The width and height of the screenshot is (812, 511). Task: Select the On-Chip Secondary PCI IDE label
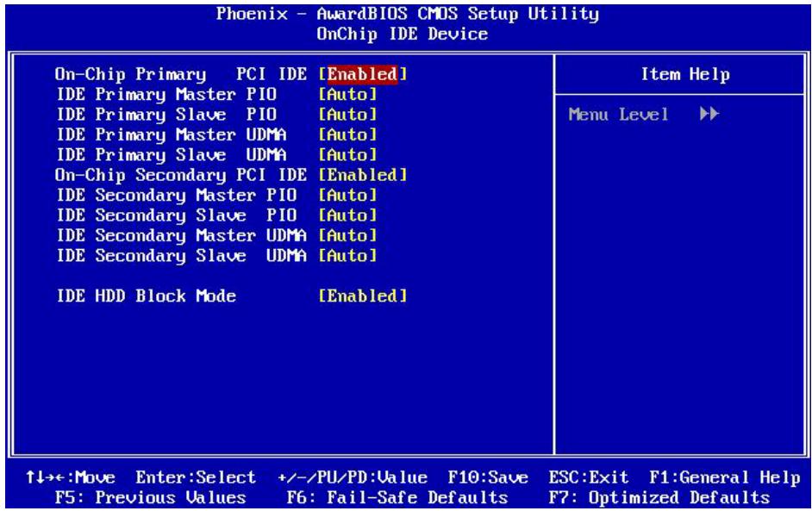pos(181,176)
